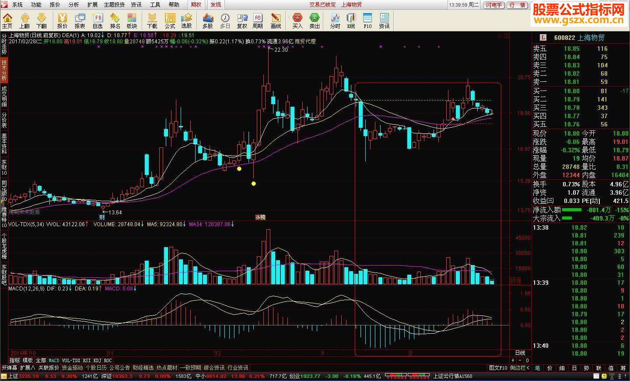
Task: Open the 帮助 menu
Action: (x=174, y=5)
